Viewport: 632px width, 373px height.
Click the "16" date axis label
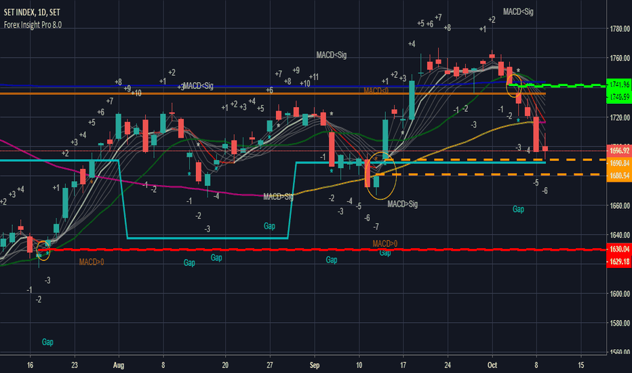(31, 366)
